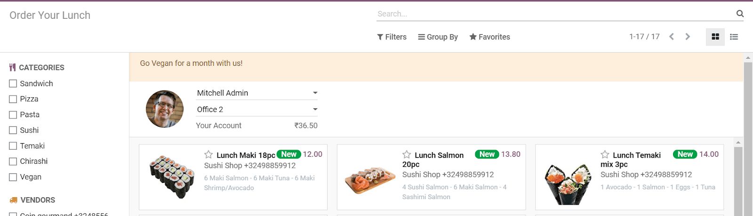The image size is (753, 216).
Task: Check the Sandwich category
Action: tap(13, 84)
